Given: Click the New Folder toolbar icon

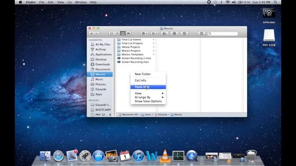Looking at the screenshot, I should pyautogui.click(x=165, y=33).
